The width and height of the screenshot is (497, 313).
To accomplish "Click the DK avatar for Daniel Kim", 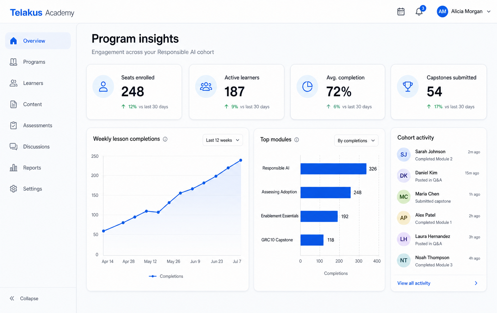I will point(404,175).
